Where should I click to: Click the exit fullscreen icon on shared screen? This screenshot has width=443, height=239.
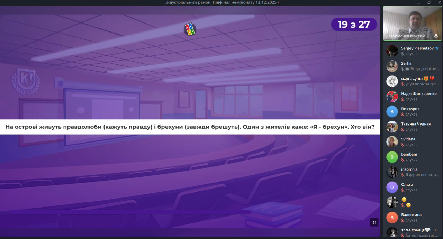pyautogui.click(x=374, y=222)
